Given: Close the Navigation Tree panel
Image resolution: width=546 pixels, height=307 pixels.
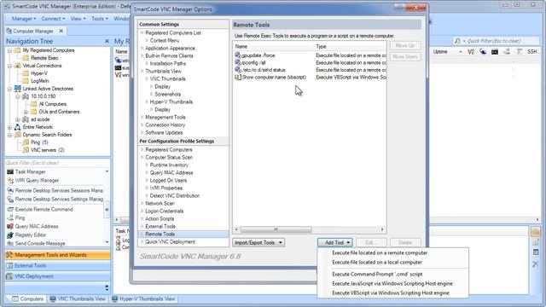Looking at the screenshot, I should click(x=107, y=41).
